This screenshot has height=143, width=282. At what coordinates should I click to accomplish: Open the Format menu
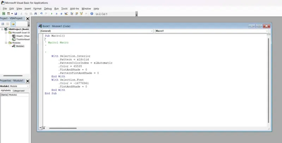(x=37, y=8)
